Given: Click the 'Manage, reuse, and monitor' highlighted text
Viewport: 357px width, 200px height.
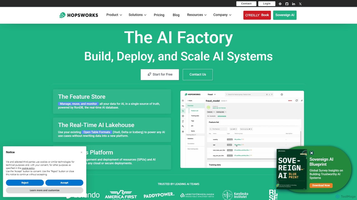Looking at the screenshot, I should 78,104.
